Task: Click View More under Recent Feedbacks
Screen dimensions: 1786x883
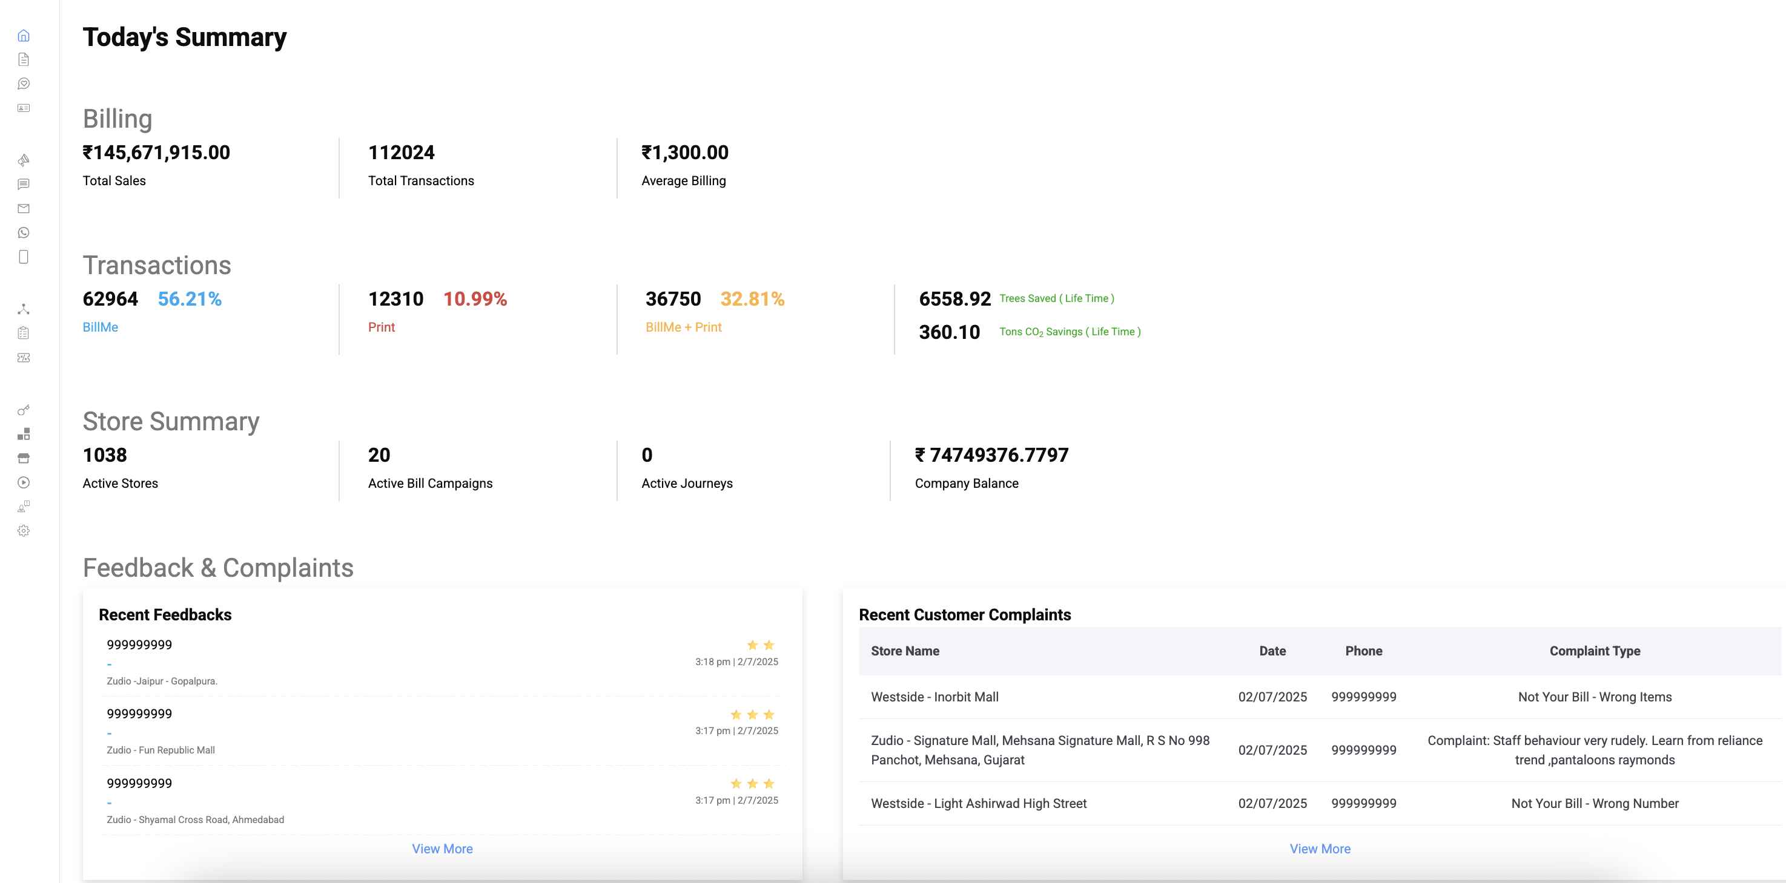Action: point(442,849)
